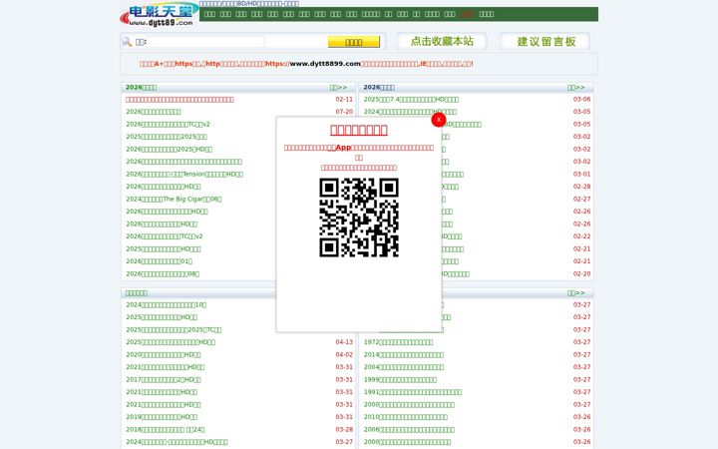Open the 建议留言板 message board button
718x449 pixels.
pos(545,41)
